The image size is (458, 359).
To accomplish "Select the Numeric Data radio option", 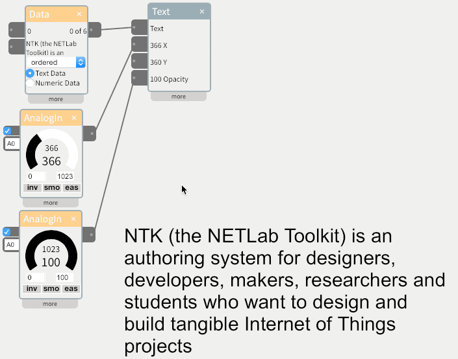I will [x=30, y=83].
